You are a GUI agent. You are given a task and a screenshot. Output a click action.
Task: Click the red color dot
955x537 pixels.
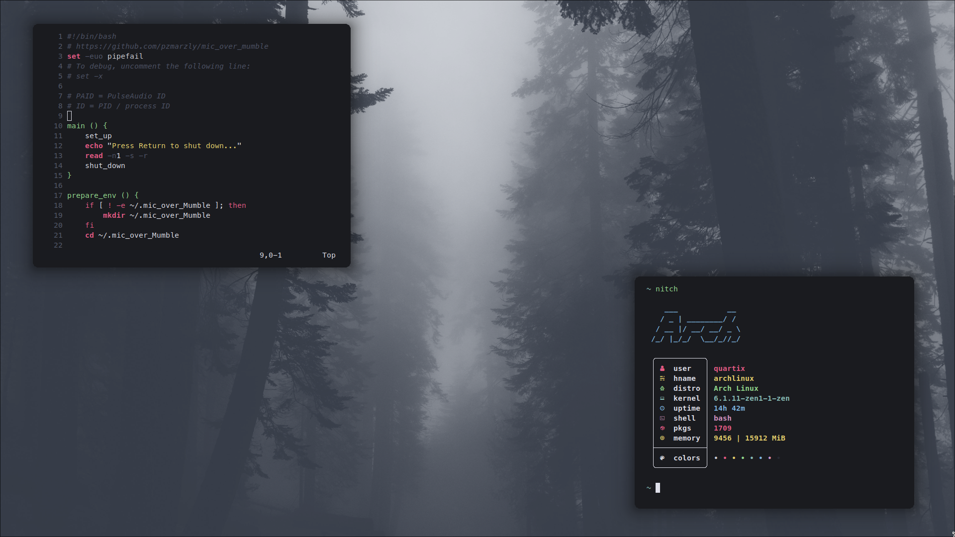[725, 458]
